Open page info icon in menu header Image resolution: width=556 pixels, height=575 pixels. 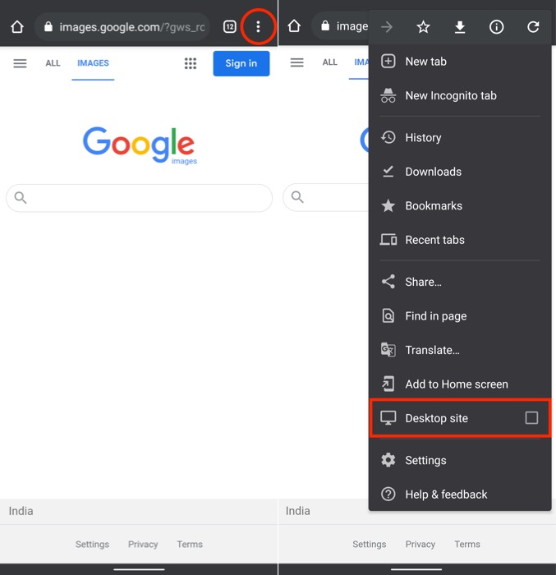click(496, 27)
